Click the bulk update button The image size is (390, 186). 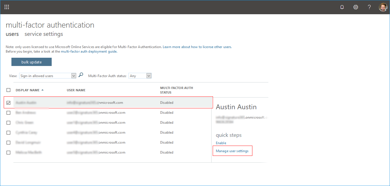31,62
